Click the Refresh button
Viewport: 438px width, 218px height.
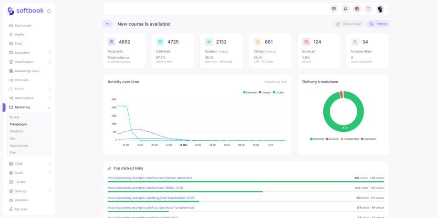tap(378, 24)
